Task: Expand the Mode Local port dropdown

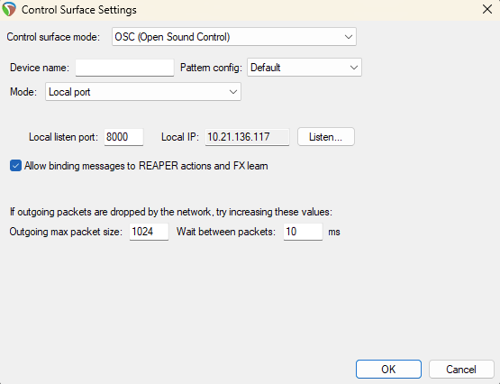Action: pyautogui.click(x=143, y=92)
